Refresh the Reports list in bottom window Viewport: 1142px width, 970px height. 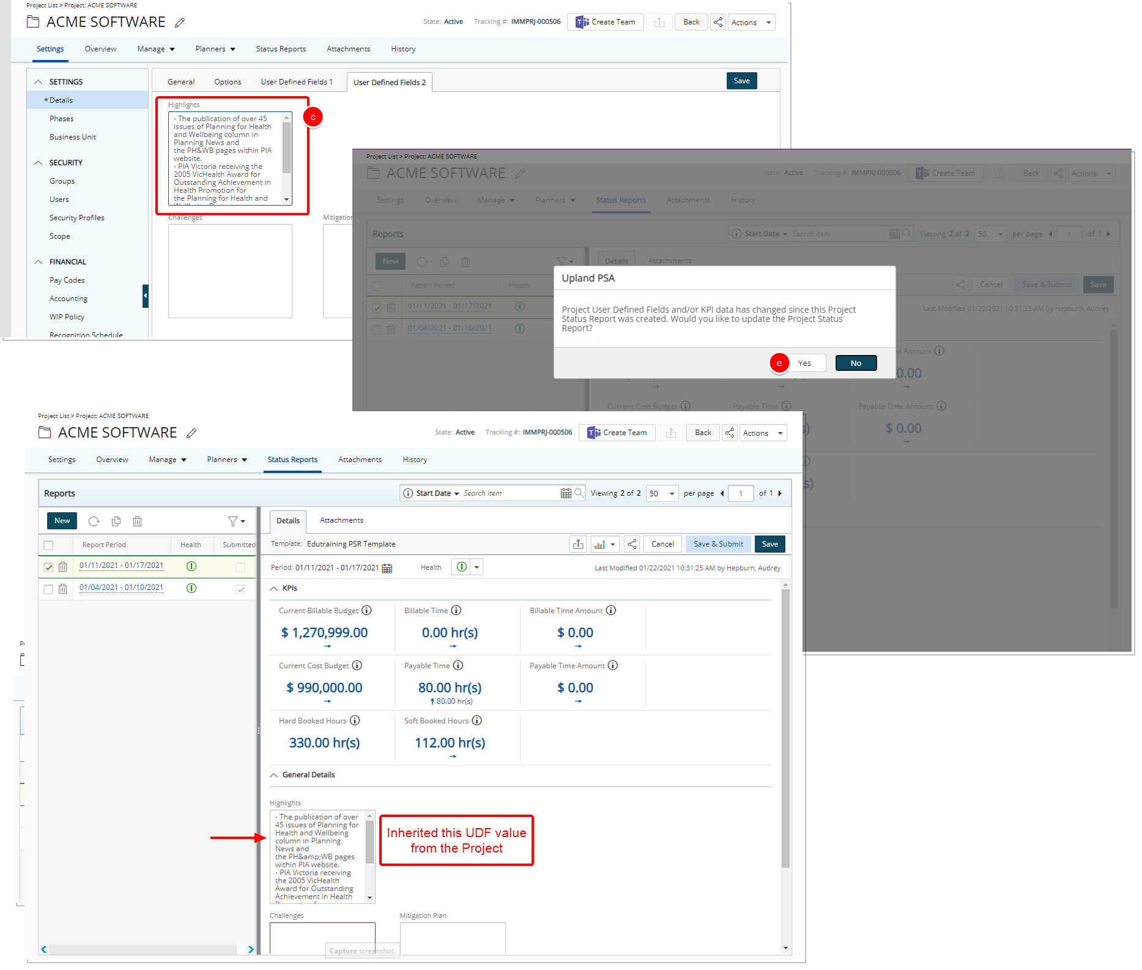[94, 521]
